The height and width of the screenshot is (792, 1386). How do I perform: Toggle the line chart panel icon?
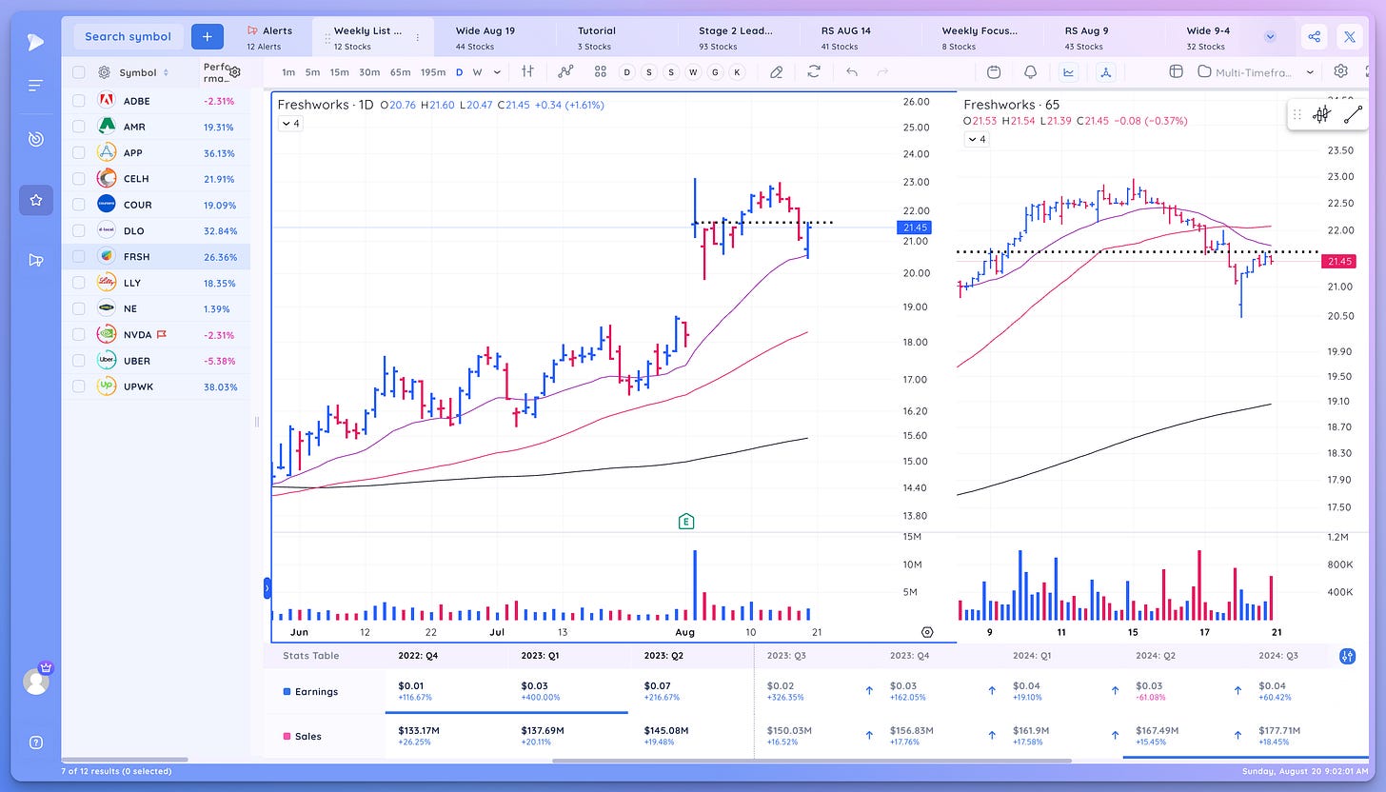pyautogui.click(x=1068, y=71)
